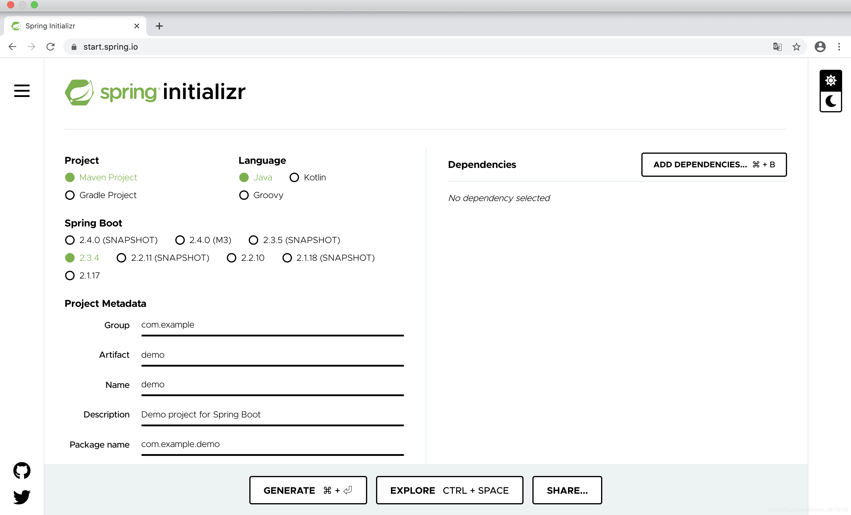Viewport: 851px width, 515px height.
Task: Open the Twitter link icon
Action: point(22,497)
